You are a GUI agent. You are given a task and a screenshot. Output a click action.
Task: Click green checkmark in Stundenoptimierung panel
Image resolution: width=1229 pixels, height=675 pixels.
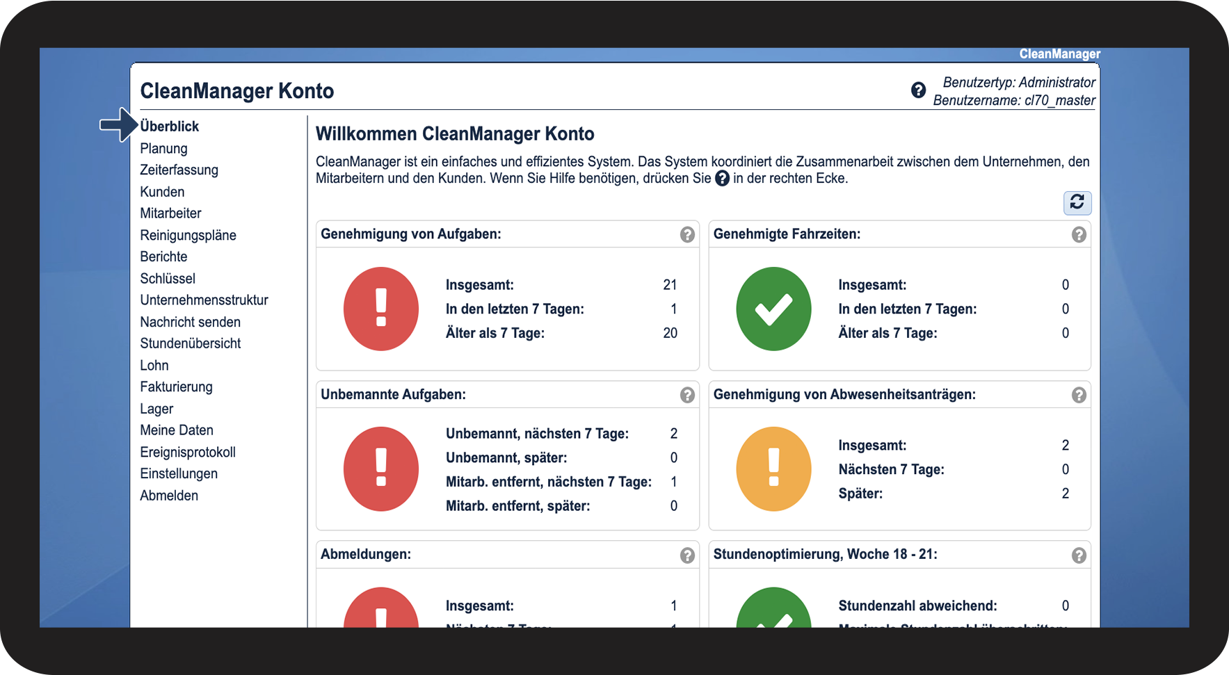(x=773, y=608)
